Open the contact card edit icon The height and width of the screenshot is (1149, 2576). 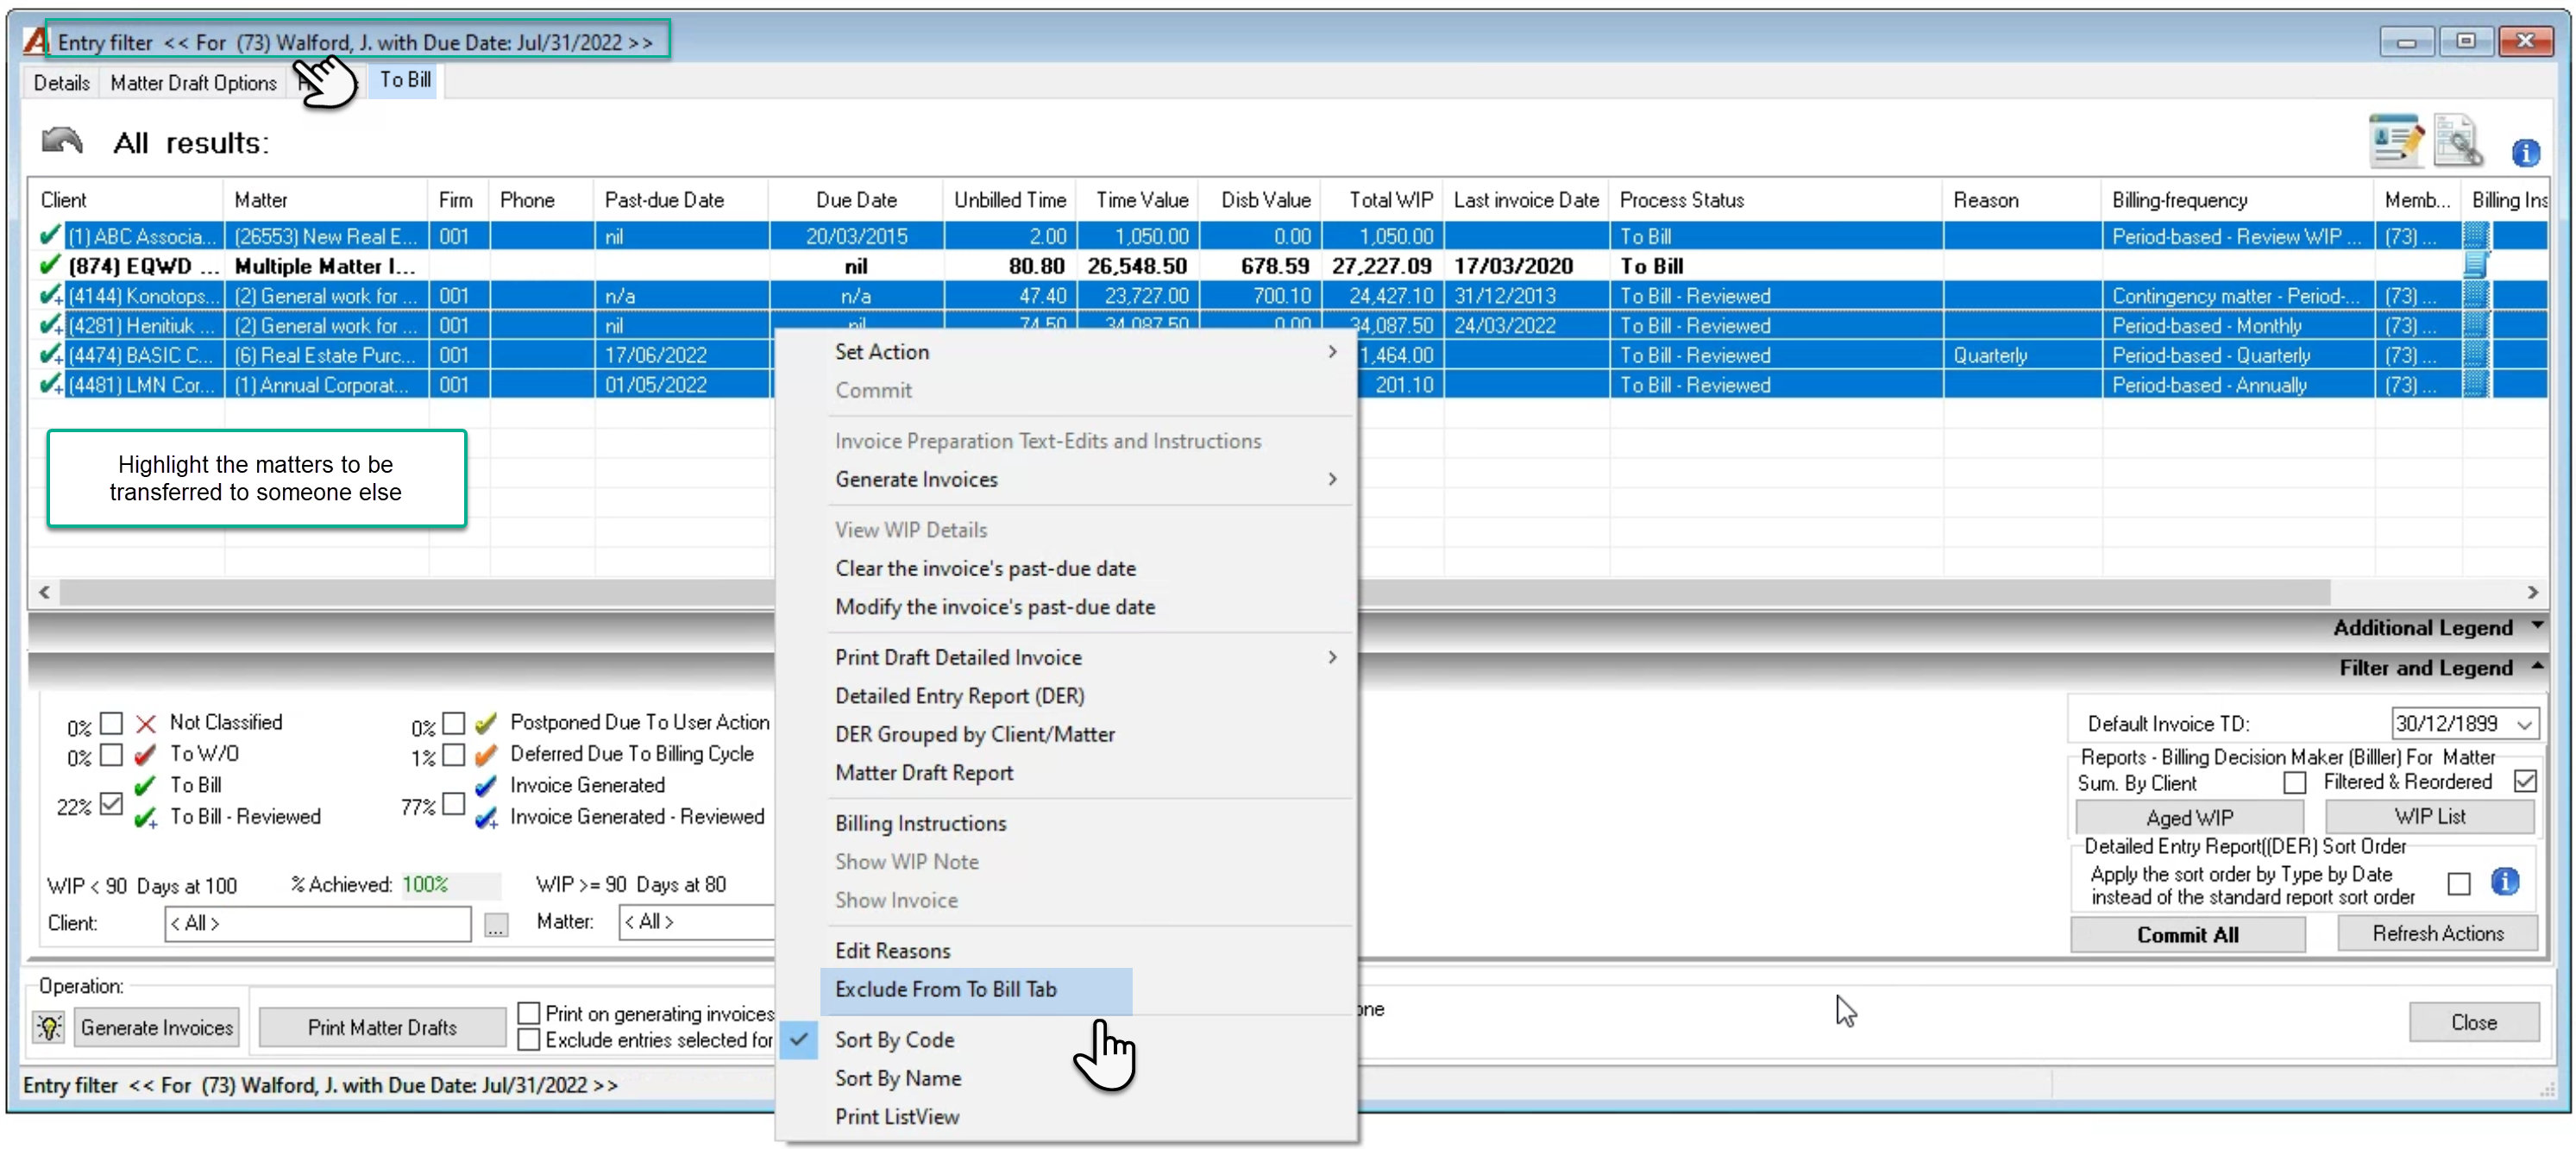pos(2396,142)
